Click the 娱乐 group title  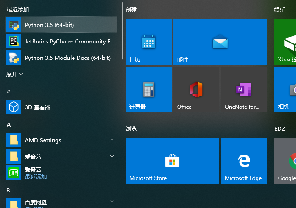[280, 10]
